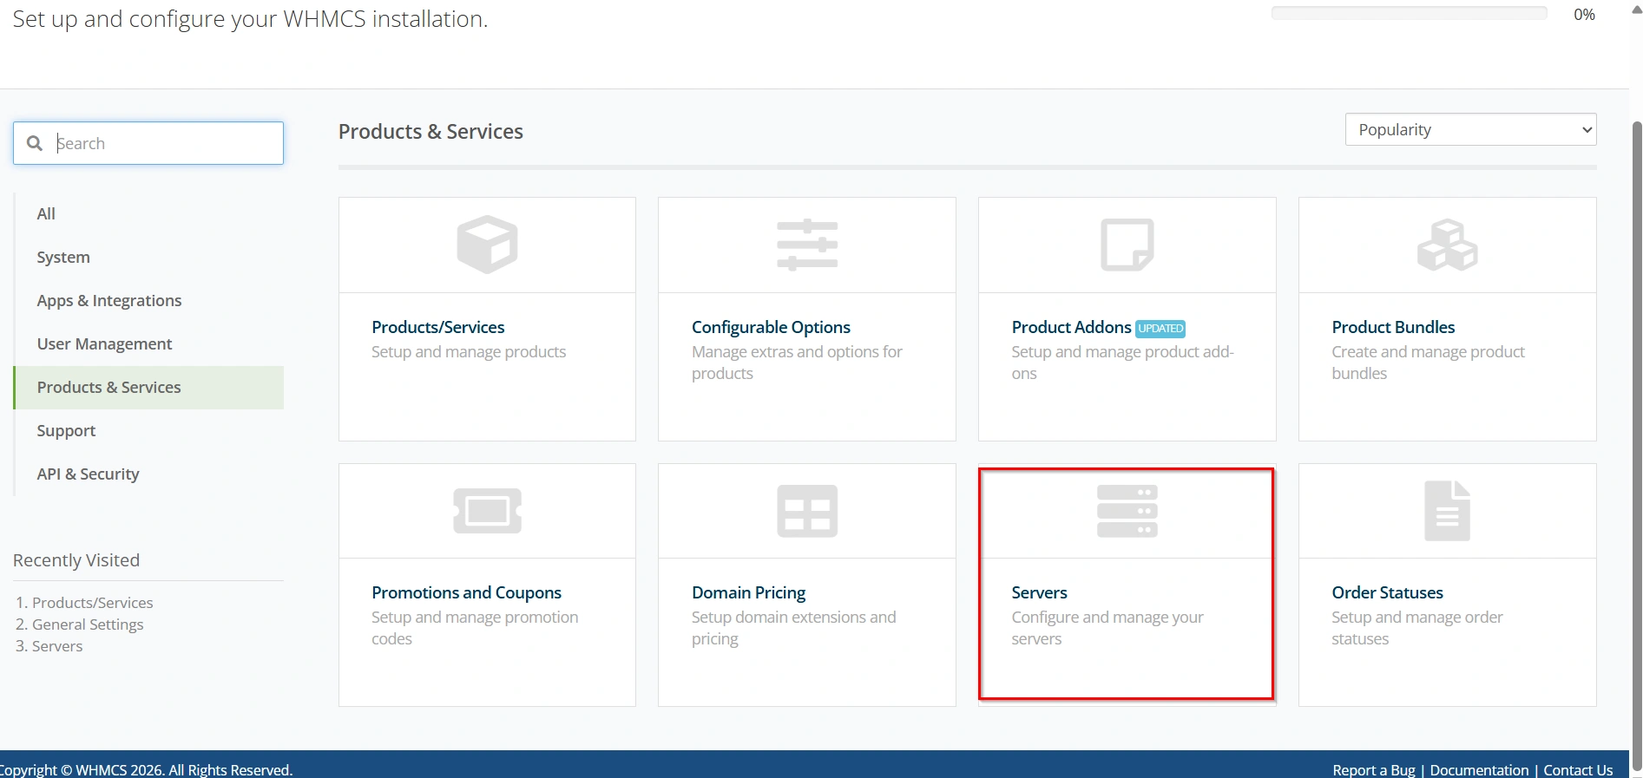Click the Products/Services box icon
This screenshot has height=778, width=1643.
coord(487,245)
